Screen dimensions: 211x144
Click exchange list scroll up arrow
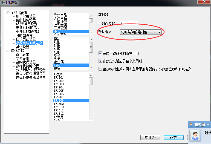pos(91,16)
